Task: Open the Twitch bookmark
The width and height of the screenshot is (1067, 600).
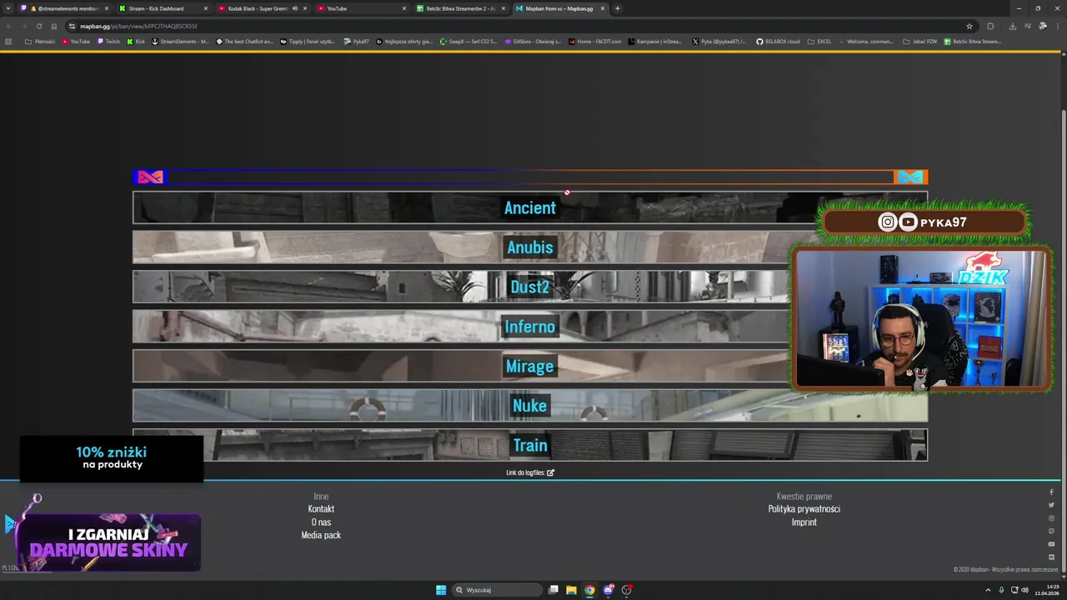Action: [x=108, y=41]
